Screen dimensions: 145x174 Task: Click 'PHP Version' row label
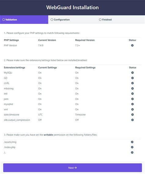click(x=10, y=45)
